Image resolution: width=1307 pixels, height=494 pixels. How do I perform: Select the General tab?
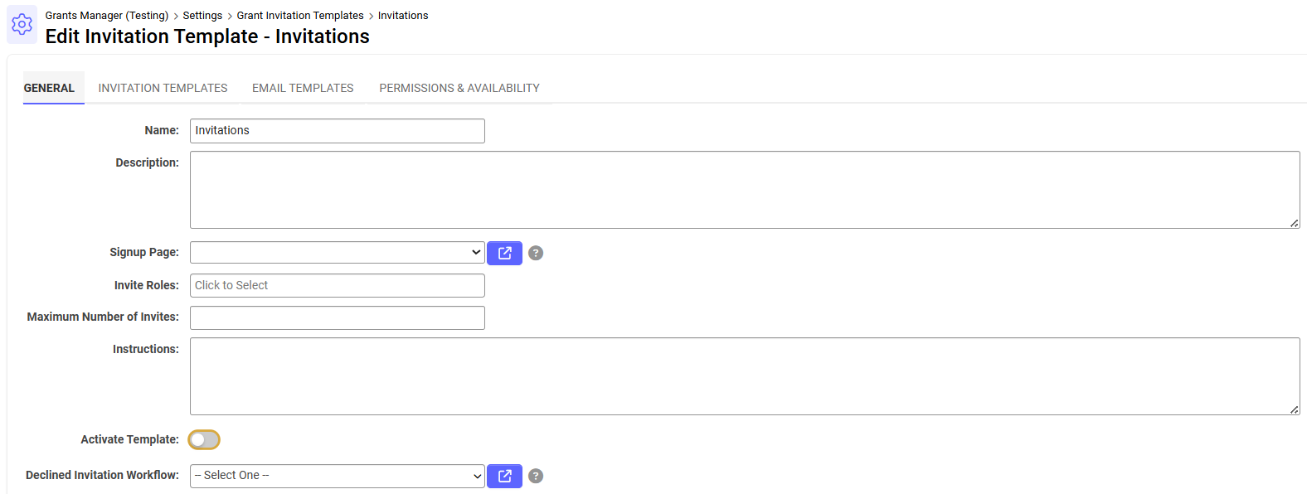tap(49, 88)
